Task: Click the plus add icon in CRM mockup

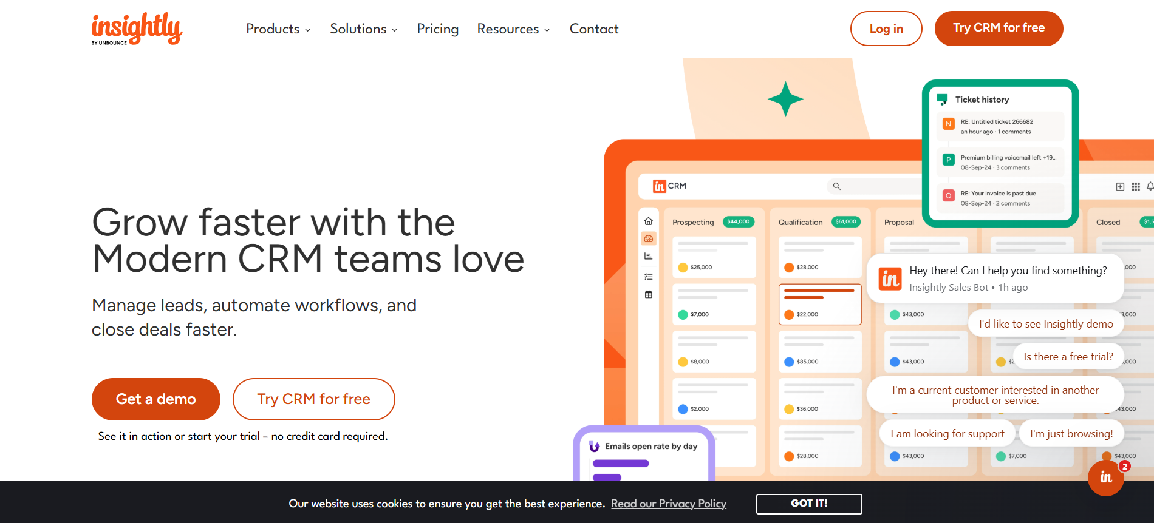Action: (x=1120, y=187)
